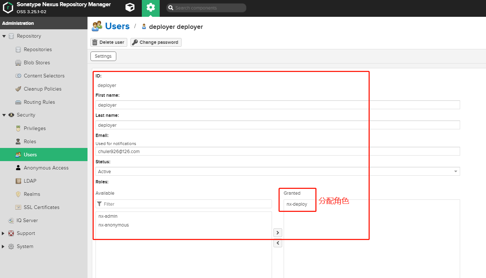
Task: Go to Content Selectors
Action: tap(44, 76)
